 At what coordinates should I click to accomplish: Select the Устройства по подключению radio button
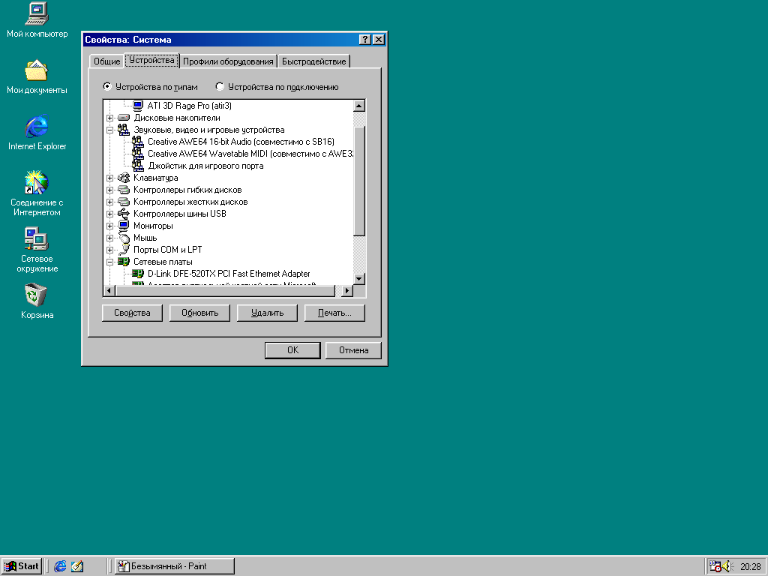pos(220,87)
